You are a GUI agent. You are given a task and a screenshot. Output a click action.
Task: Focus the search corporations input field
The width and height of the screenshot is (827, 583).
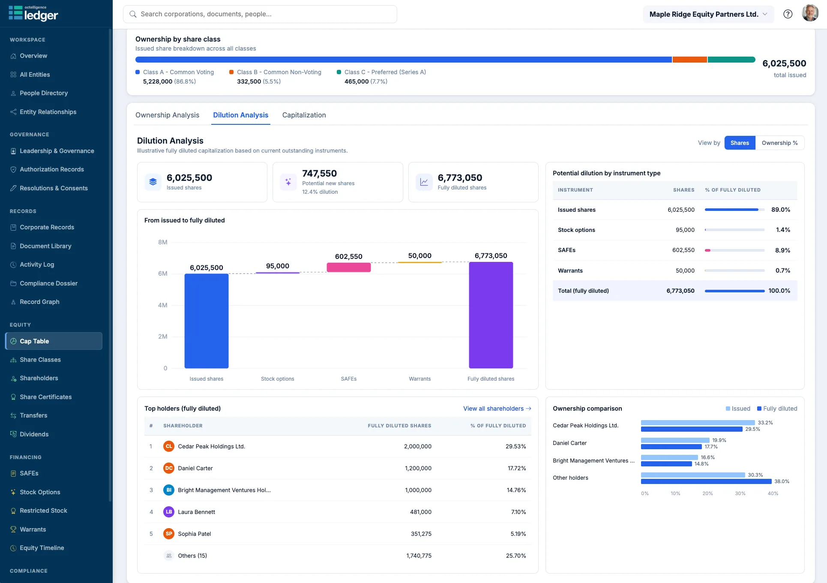click(260, 14)
